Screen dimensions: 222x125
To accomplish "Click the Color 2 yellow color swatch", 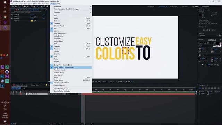I will 32,21.
